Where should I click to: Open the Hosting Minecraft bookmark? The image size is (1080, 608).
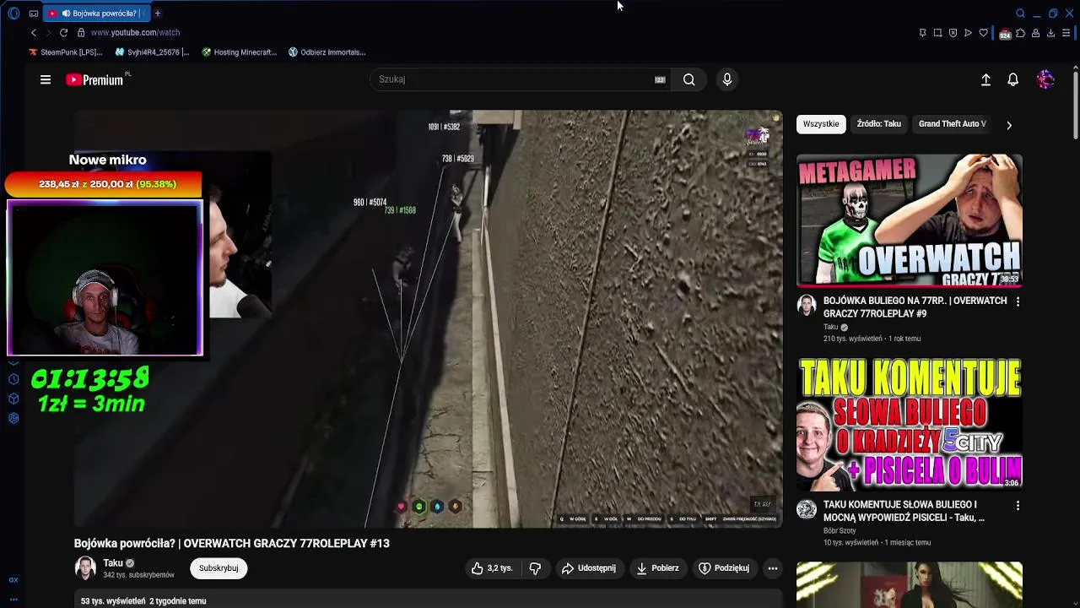tap(240, 52)
